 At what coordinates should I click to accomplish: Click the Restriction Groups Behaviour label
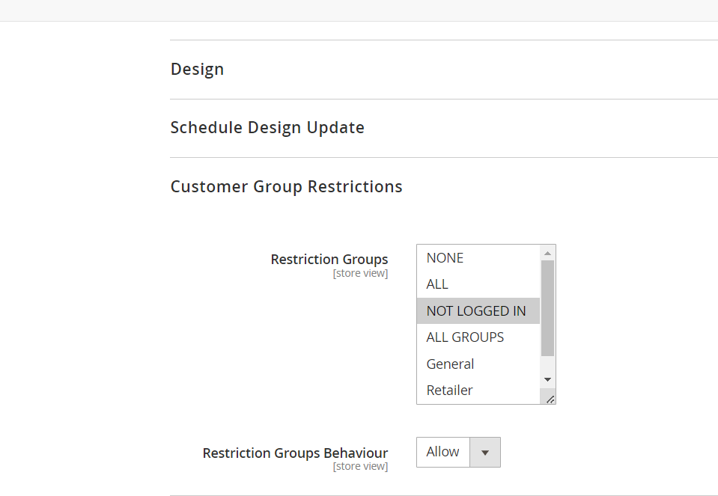tap(295, 453)
